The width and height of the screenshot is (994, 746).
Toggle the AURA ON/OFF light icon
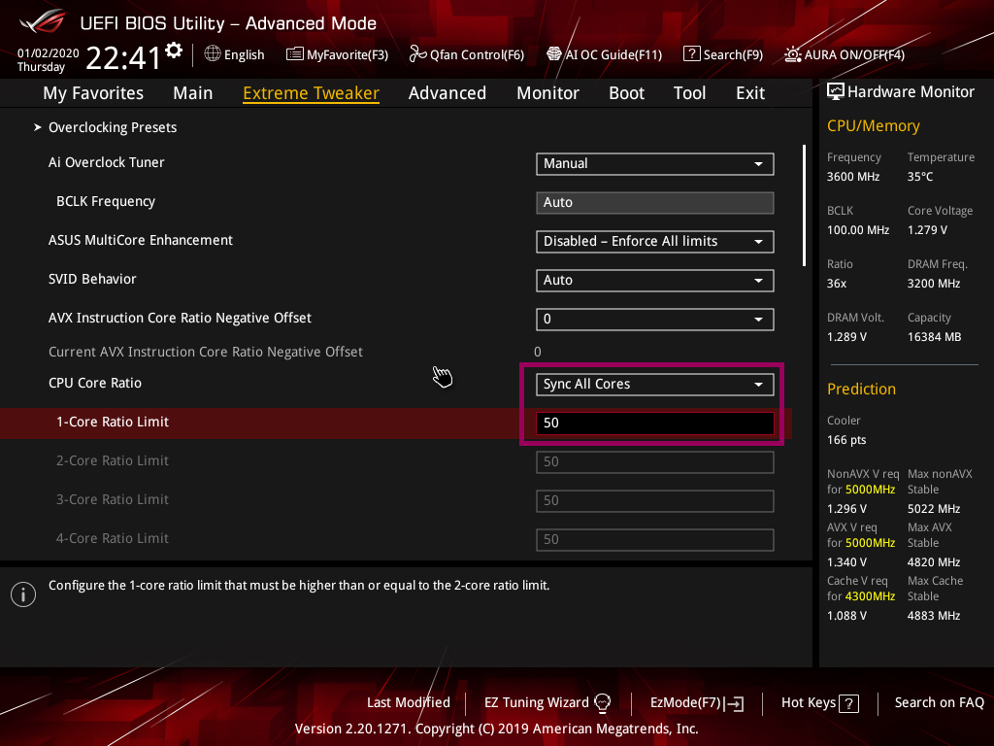tap(792, 54)
